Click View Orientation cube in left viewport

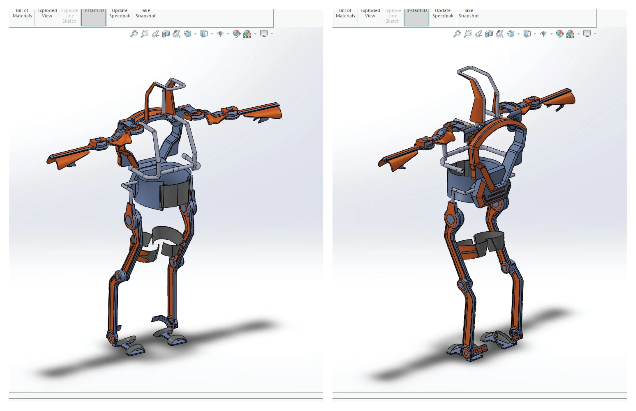tap(188, 34)
